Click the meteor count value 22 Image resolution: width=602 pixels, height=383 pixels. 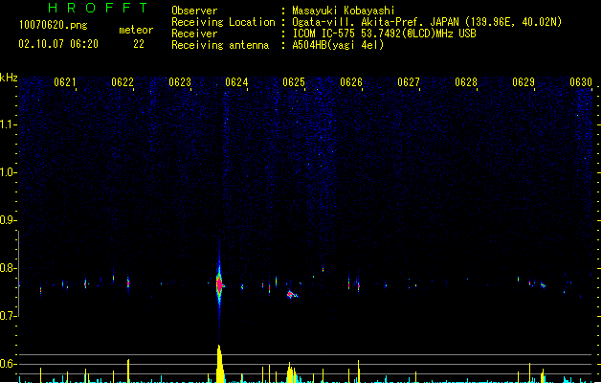(139, 44)
